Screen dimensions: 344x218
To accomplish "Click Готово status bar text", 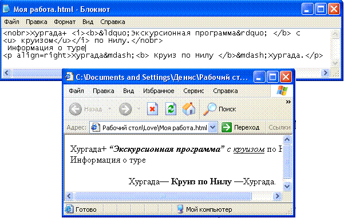I will (86, 209).
